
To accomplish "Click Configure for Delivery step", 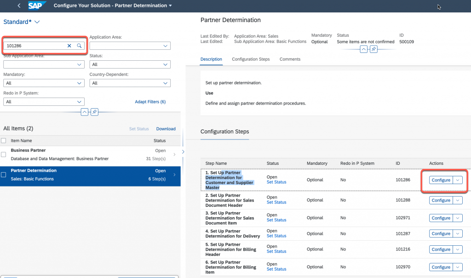I will [x=441, y=233].
